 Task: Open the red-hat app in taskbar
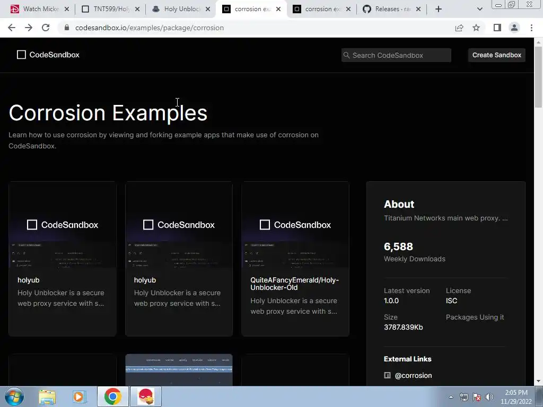[x=145, y=396]
